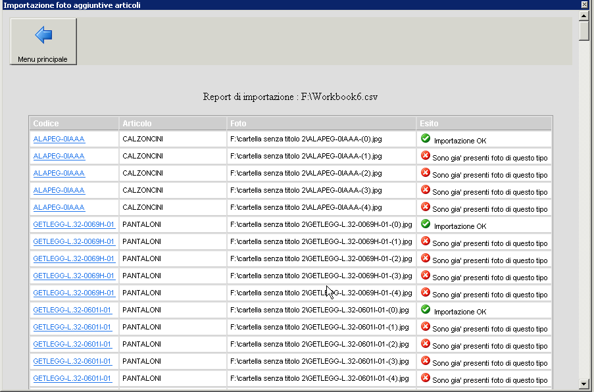The image size is (594, 392).
Task: Click the red error icon for GETLEGG-L.32-0069H-01-(3).jpg
Action: 426,275
